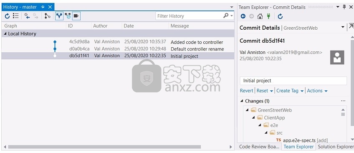Toggle show tags in history

point(76,16)
